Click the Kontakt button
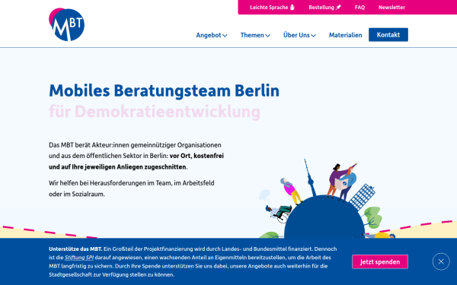The width and height of the screenshot is (457, 285). click(x=388, y=35)
